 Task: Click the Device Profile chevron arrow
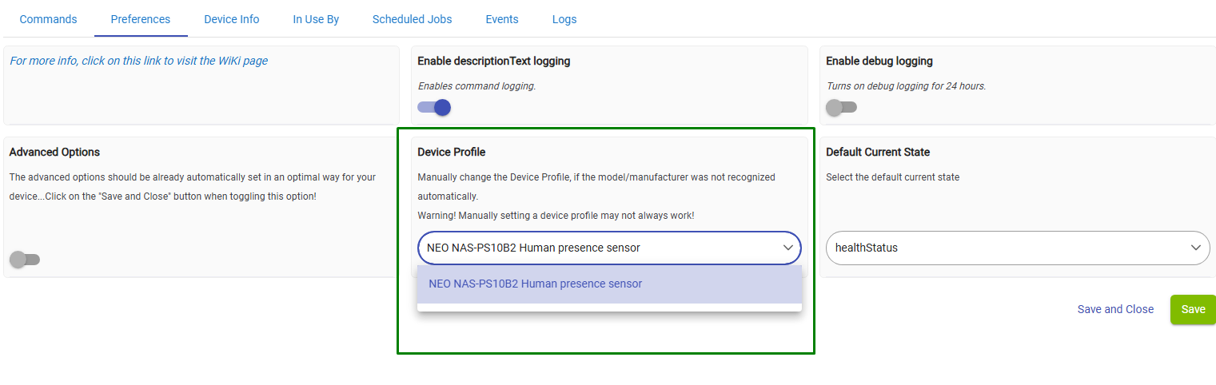click(787, 248)
